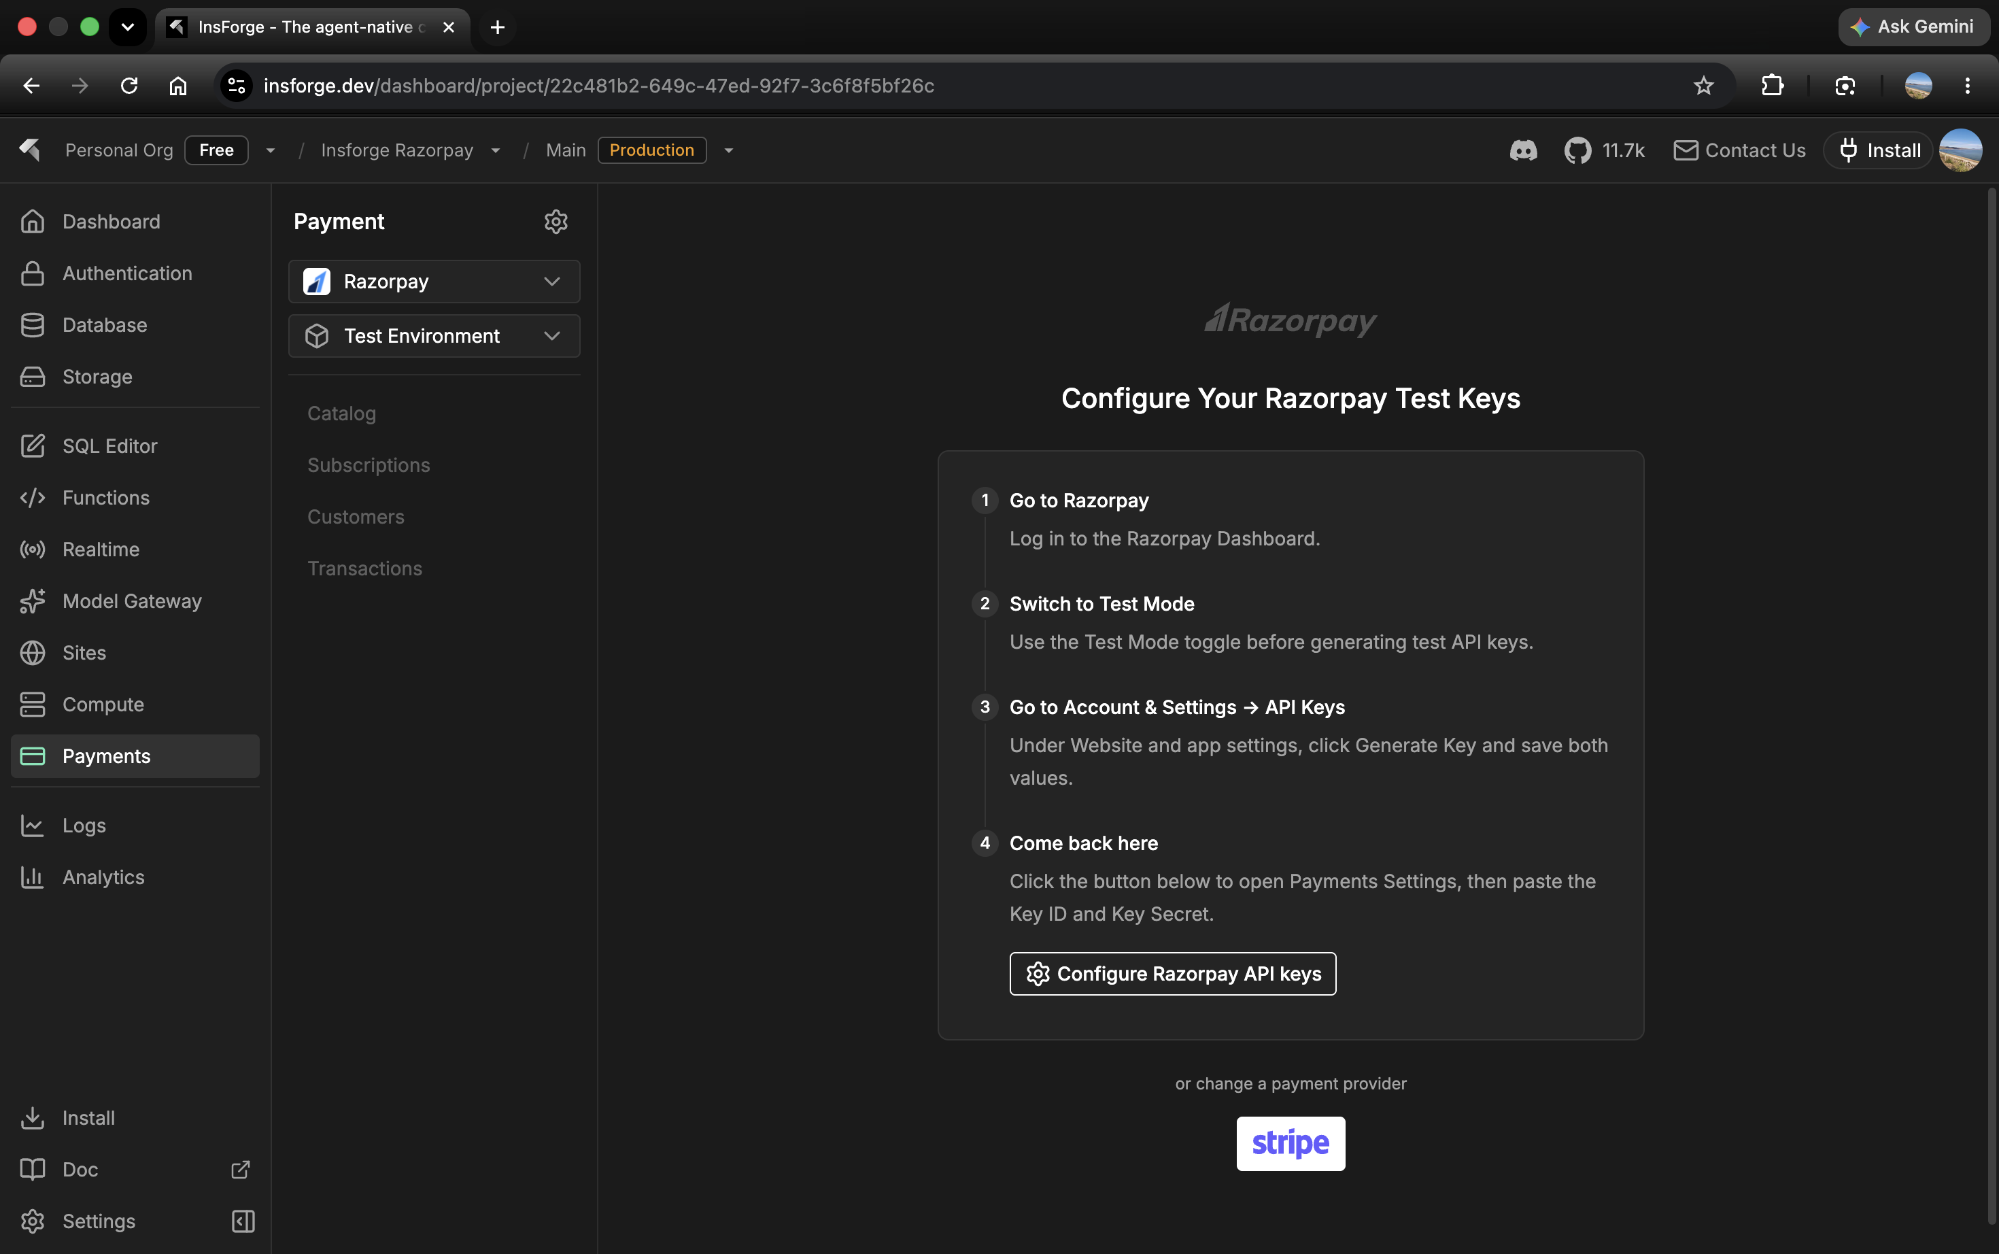Click the Insforge Razorpay breadcrumb
This screenshot has height=1254, width=1999.
[397, 150]
